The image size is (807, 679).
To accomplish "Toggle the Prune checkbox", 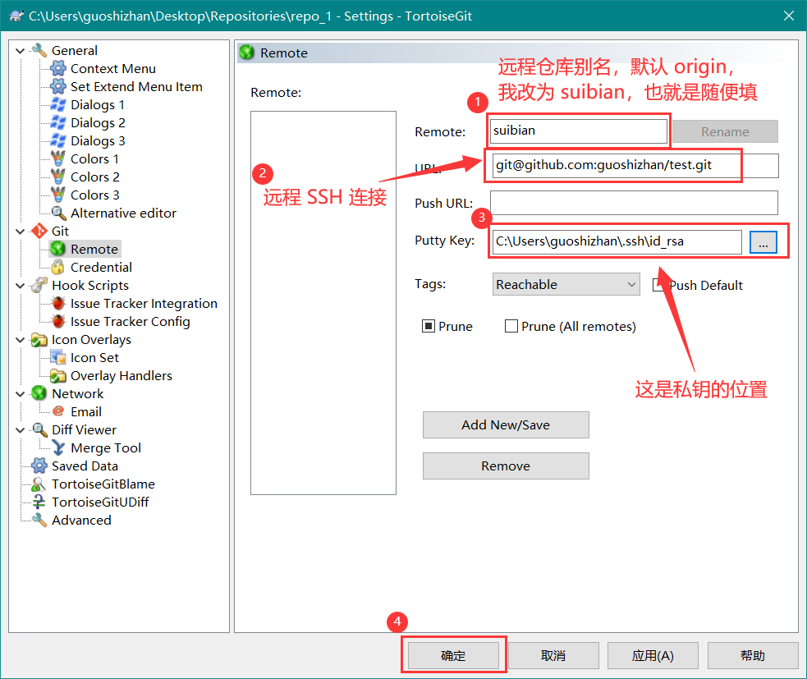I will coord(429,327).
